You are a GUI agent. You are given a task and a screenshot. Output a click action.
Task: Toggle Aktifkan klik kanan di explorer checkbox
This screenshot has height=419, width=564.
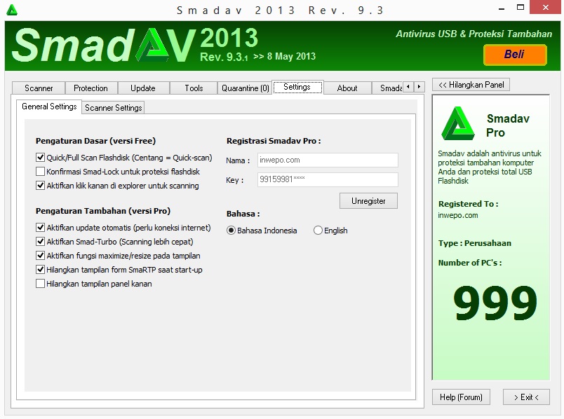coord(40,186)
